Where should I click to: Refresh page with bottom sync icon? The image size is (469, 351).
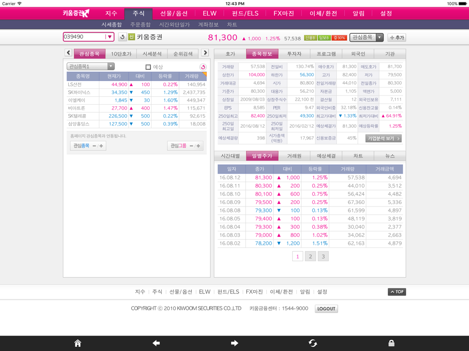[x=313, y=343]
